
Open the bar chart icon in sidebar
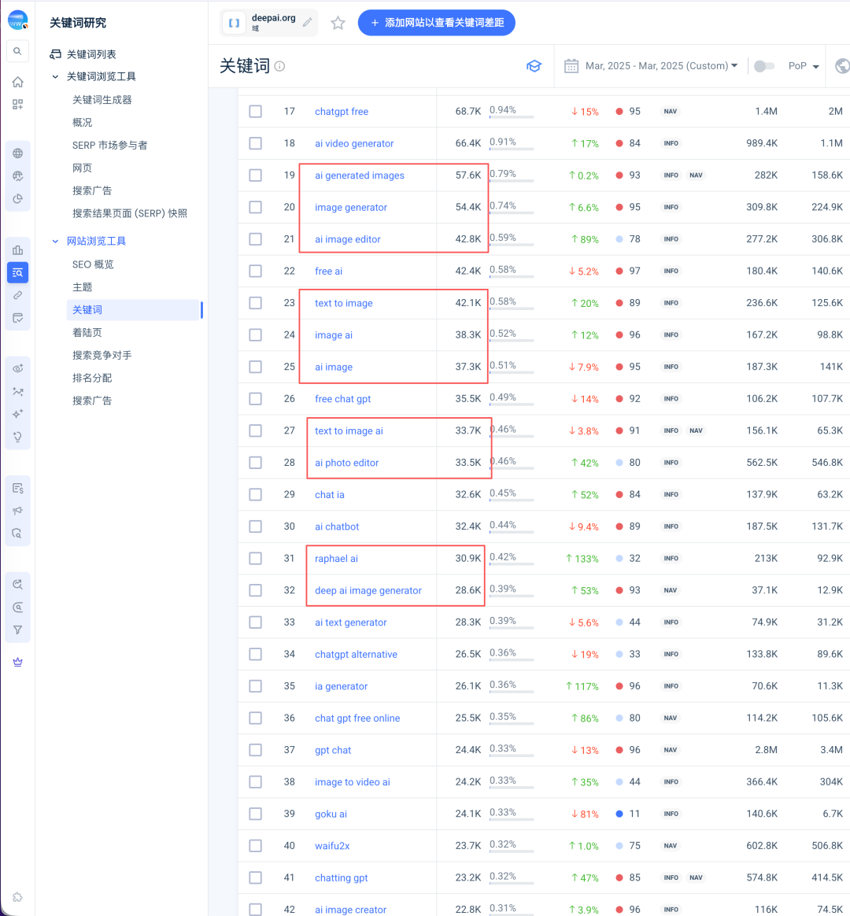point(17,250)
